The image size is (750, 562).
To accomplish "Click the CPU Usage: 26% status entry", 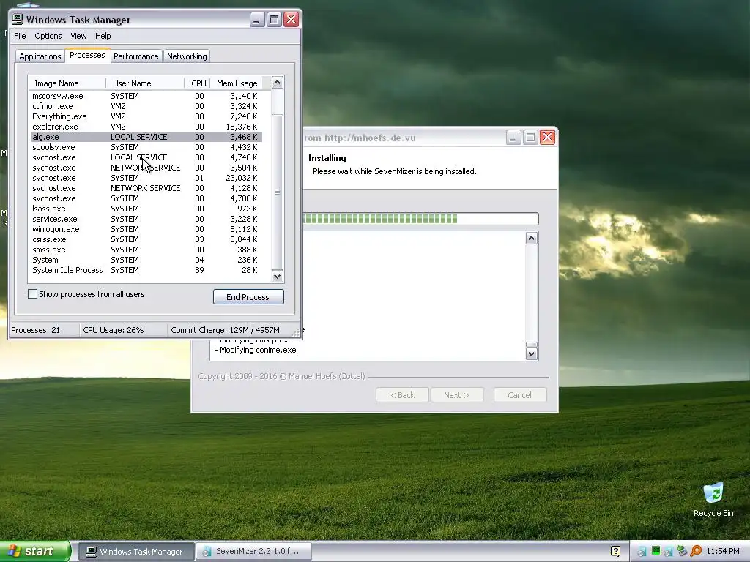I will (114, 330).
